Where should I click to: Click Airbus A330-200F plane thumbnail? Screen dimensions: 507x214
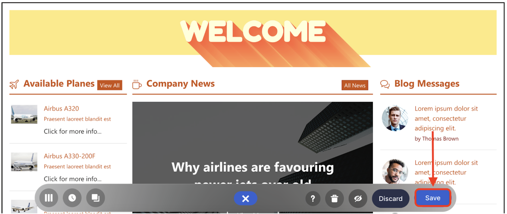tap(24, 162)
